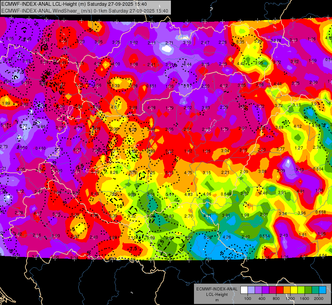Click the wind shear value 7.16
332x305 pixels.
click(151, 194)
